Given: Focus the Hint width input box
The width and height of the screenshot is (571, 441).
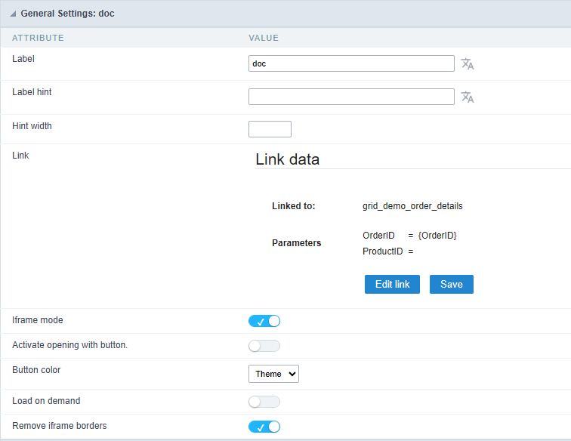Looking at the screenshot, I should click(270, 129).
